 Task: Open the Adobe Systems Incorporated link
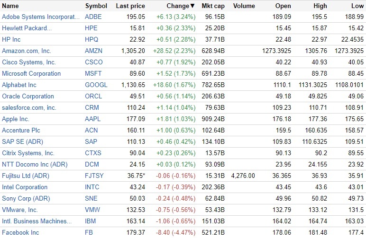click(41, 17)
